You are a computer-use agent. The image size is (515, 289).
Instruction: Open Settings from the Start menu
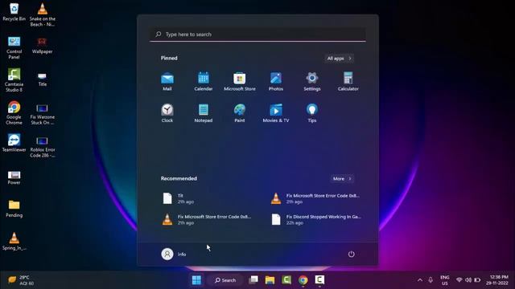[312, 81]
